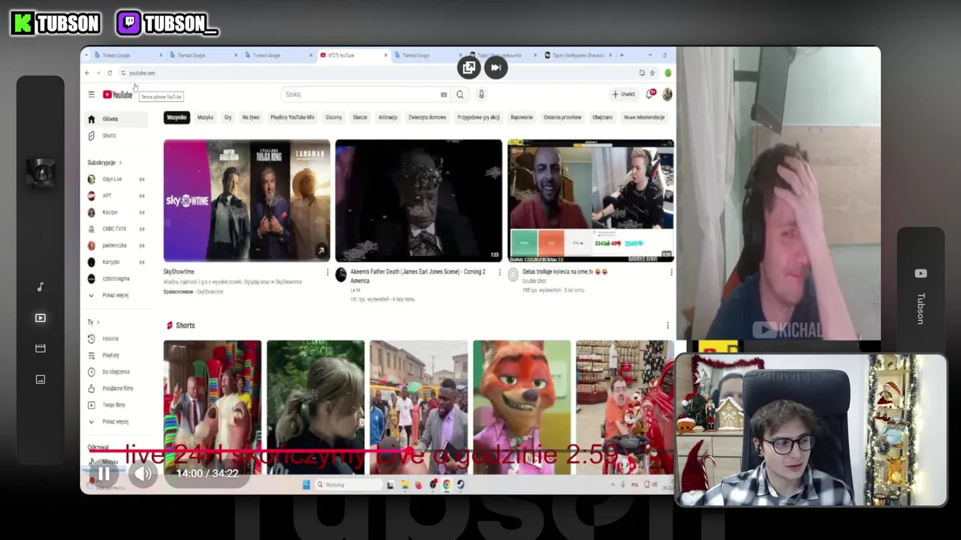The image size is (961, 540).
Task: Mute the video using the speaker icon
Action: (x=143, y=473)
